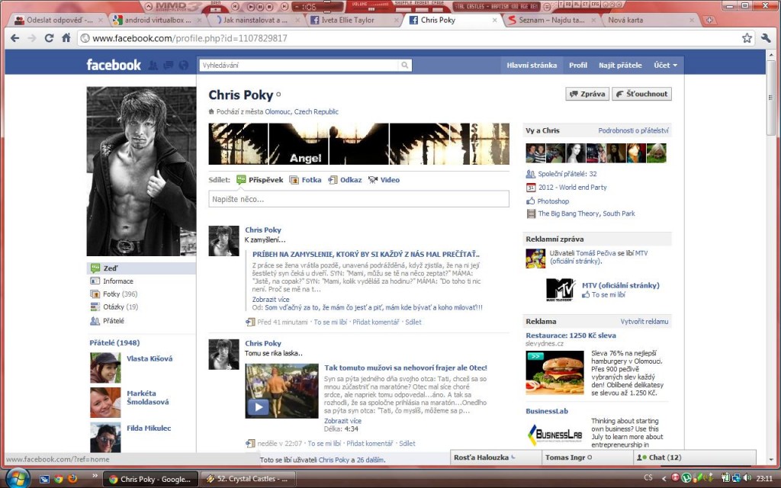
Task: Click the hamburger ad image
Action: pos(555,372)
